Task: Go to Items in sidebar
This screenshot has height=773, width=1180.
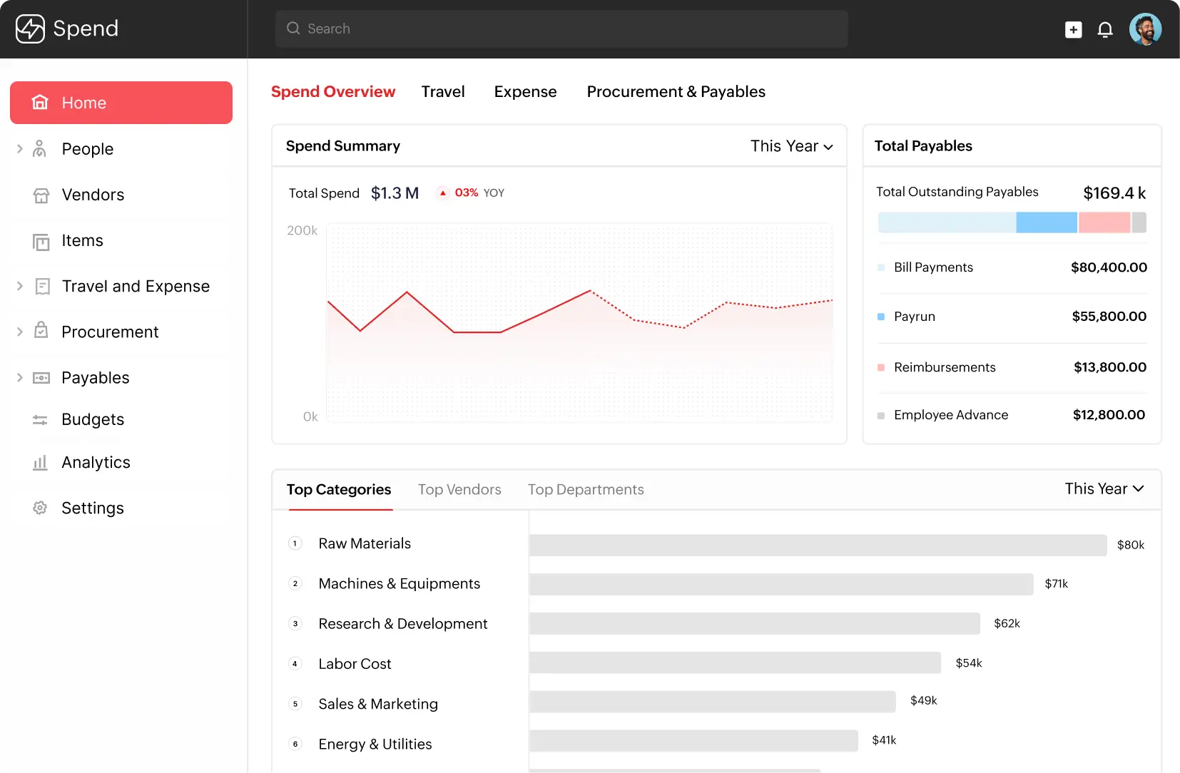Action: [82, 241]
